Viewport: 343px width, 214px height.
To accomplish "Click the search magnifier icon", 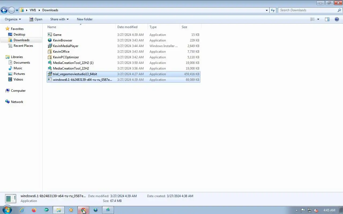I will click(339, 10).
